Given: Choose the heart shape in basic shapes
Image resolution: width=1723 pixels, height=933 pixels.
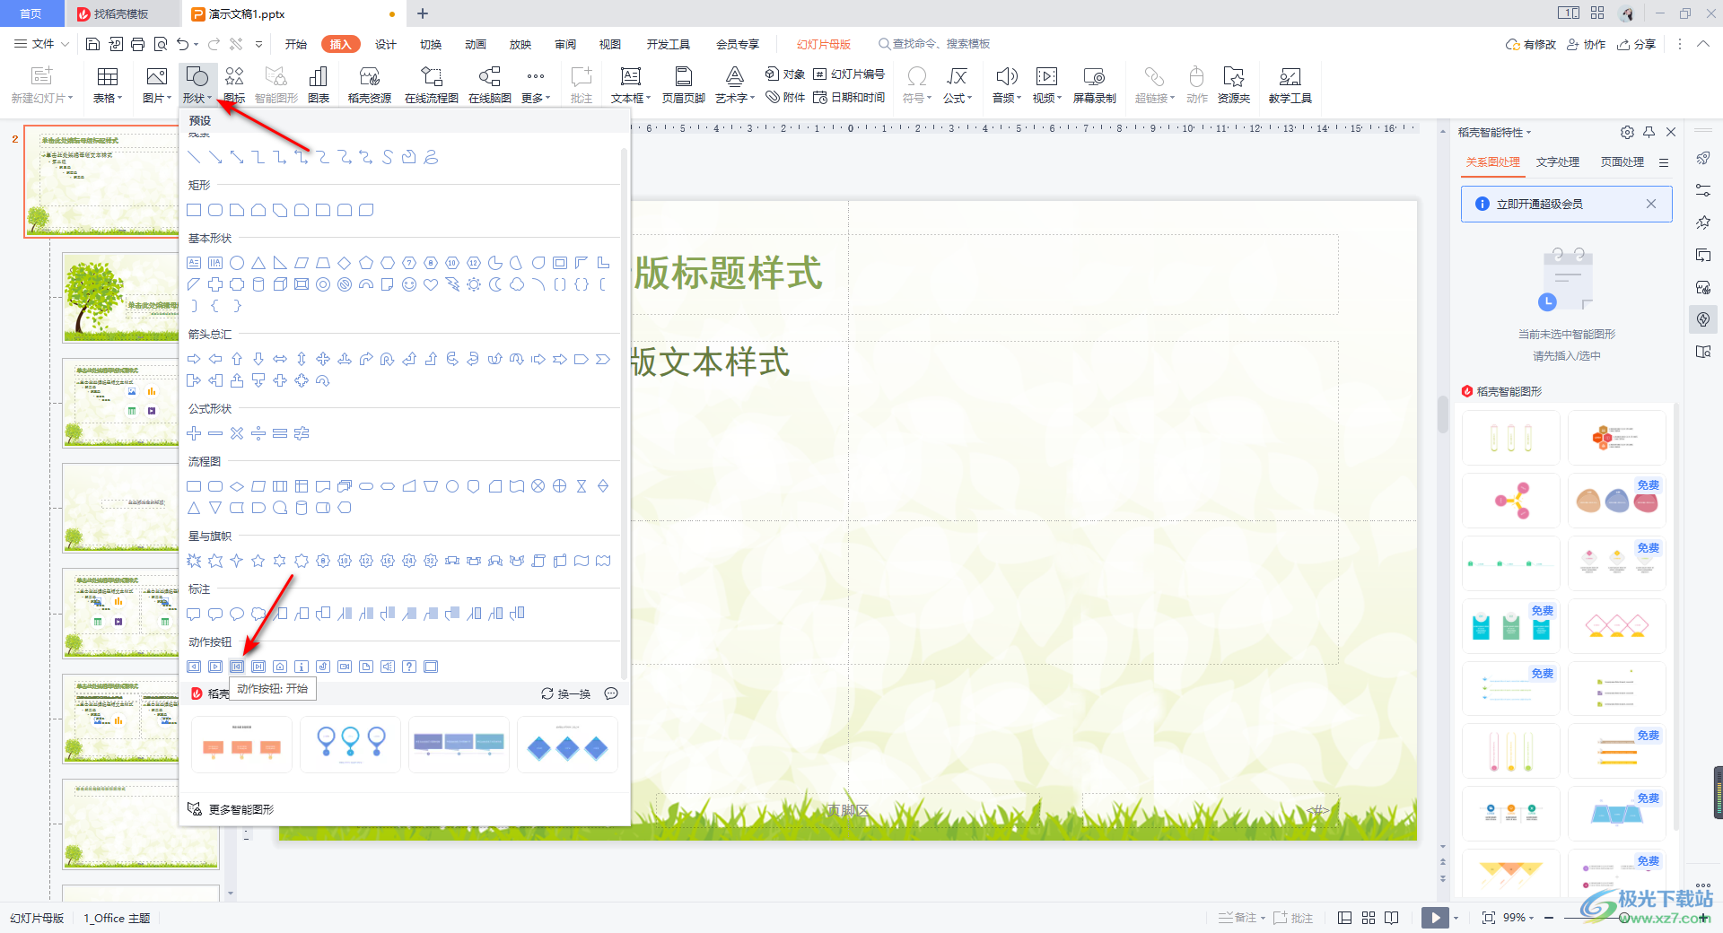Looking at the screenshot, I should click(431, 284).
